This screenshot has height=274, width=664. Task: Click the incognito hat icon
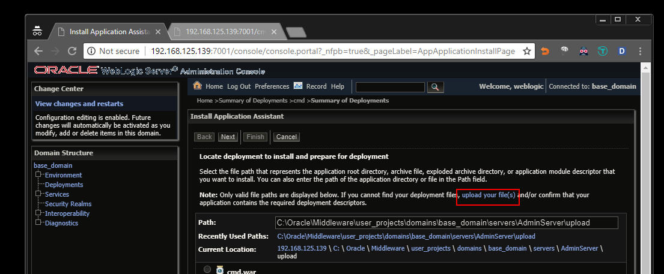pos(37,31)
